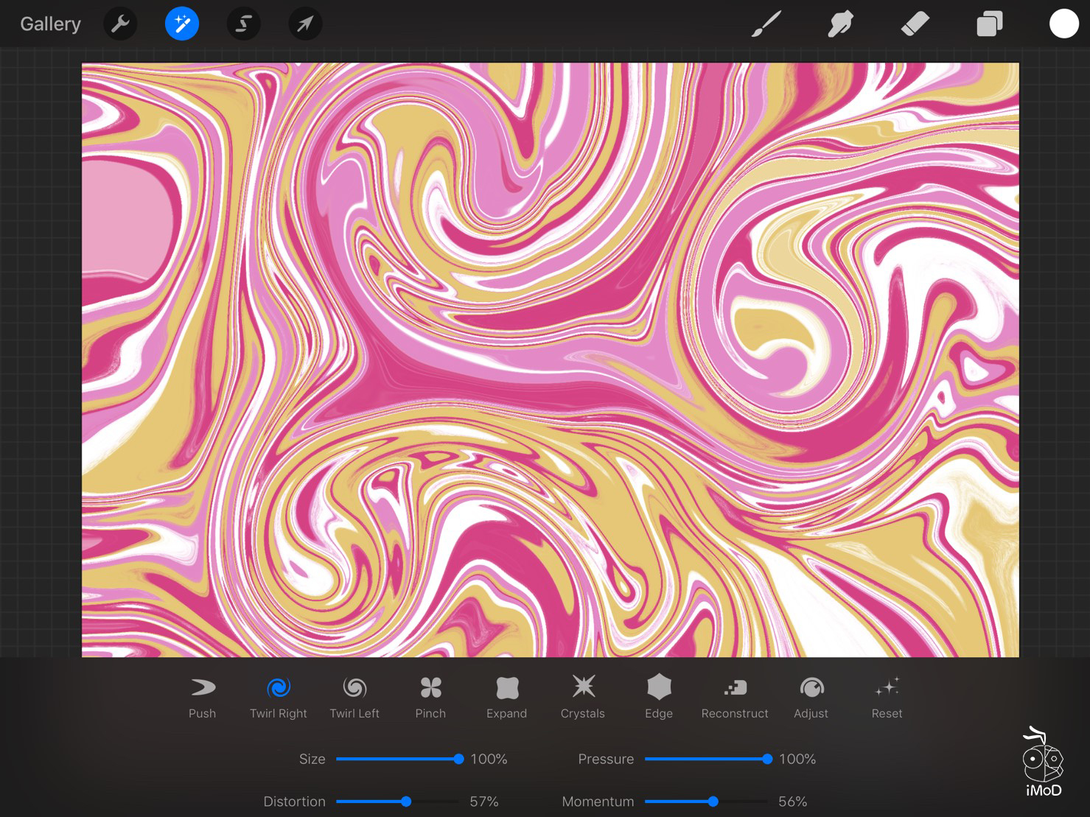Select the Eraser tool
This screenshot has height=817, width=1090.
pyautogui.click(x=915, y=24)
